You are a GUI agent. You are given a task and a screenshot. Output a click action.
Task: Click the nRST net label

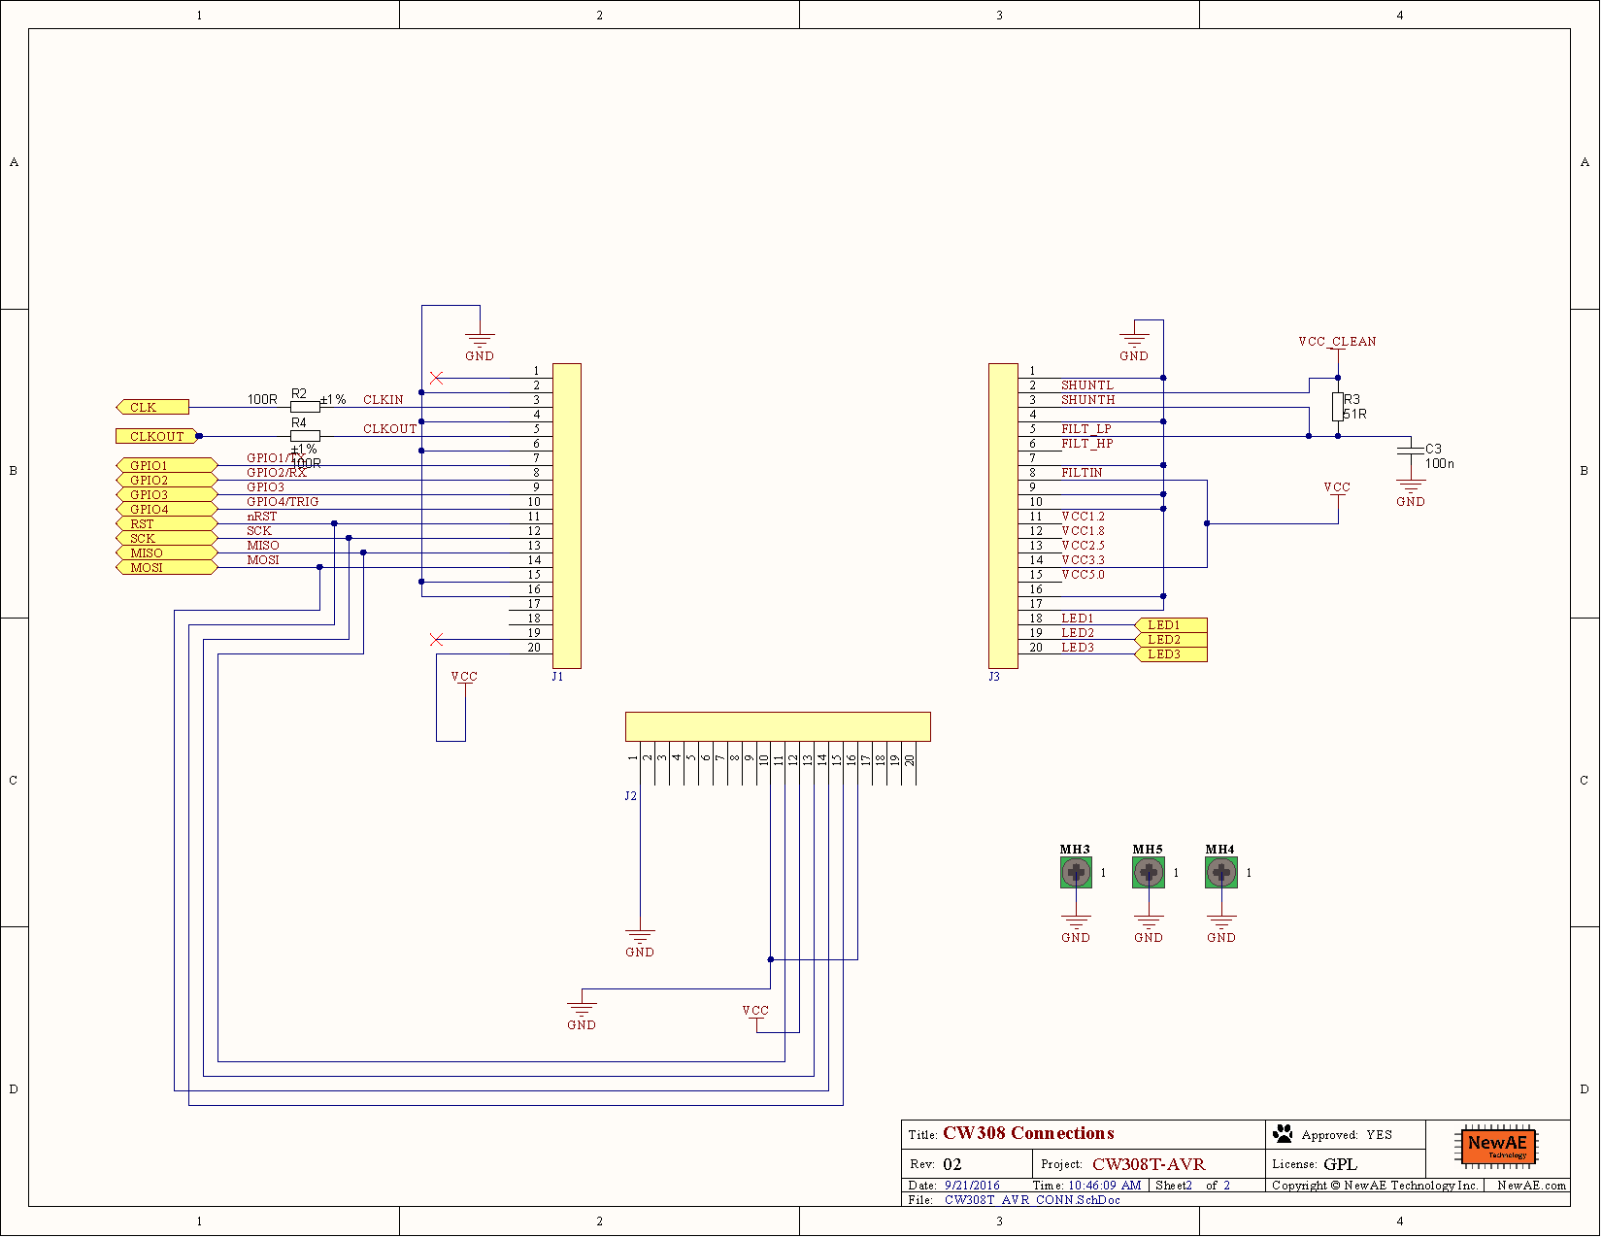coord(262,517)
